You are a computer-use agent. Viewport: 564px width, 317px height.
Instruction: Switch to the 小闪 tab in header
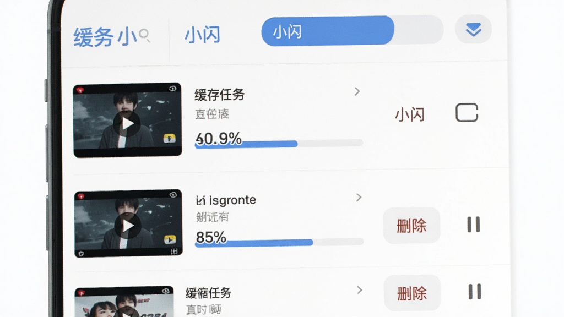click(x=202, y=35)
